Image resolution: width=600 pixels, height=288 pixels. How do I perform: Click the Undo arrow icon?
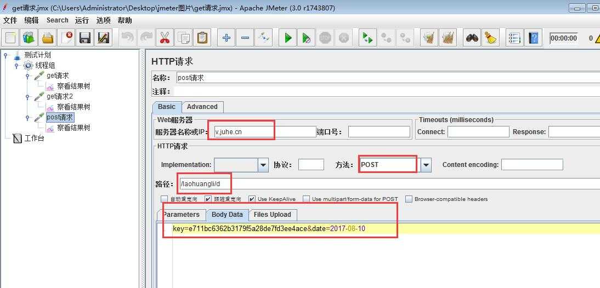pyautogui.click(x=127, y=37)
